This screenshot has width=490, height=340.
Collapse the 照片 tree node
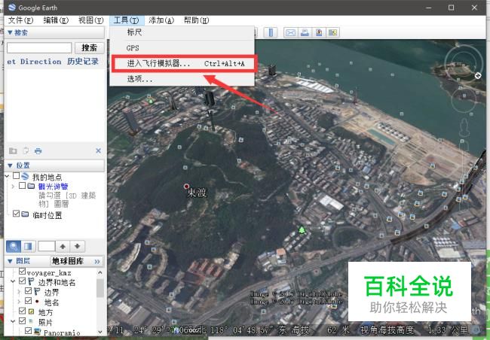[x=13, y=321]
